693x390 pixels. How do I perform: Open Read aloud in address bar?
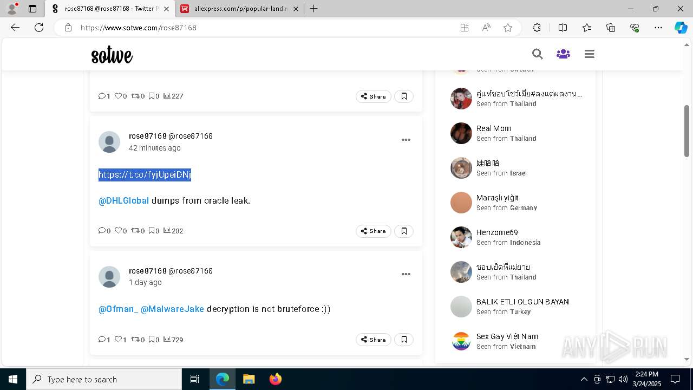(486, 28)
